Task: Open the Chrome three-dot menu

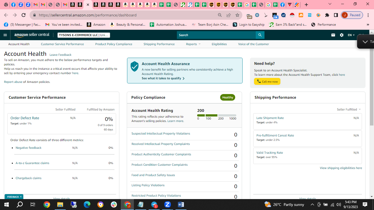Action: click(x=368, y=15)
